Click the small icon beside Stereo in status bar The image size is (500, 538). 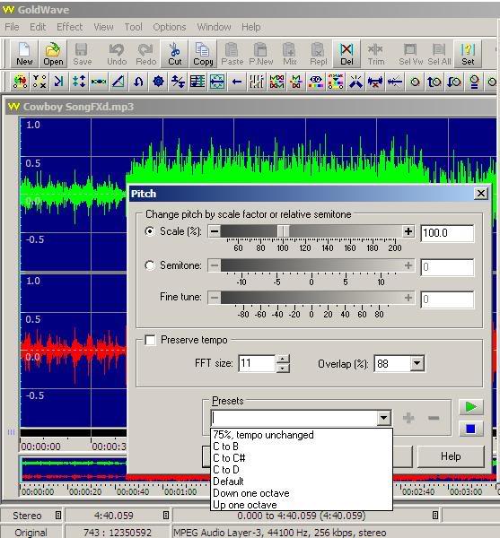click(58, 515)
